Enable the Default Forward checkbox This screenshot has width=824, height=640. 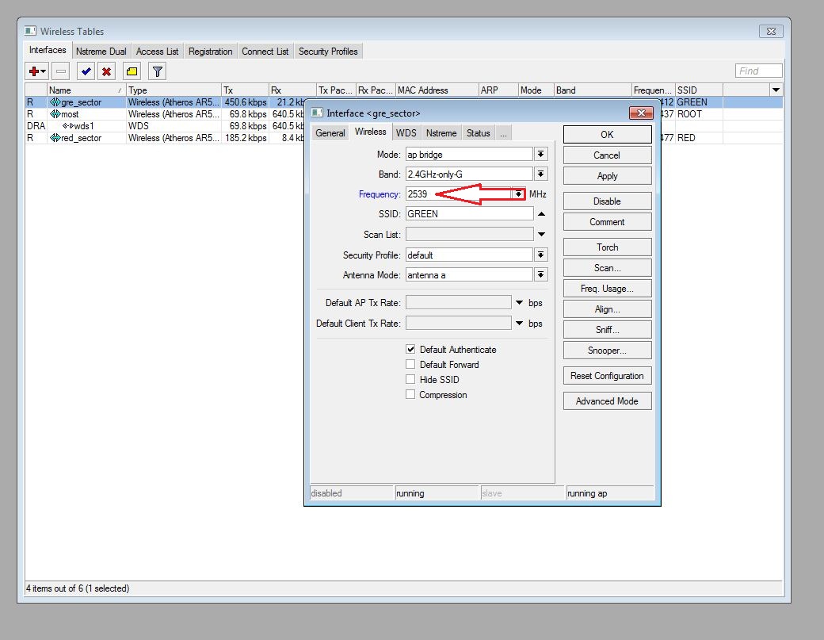click(x=410, y=364)
